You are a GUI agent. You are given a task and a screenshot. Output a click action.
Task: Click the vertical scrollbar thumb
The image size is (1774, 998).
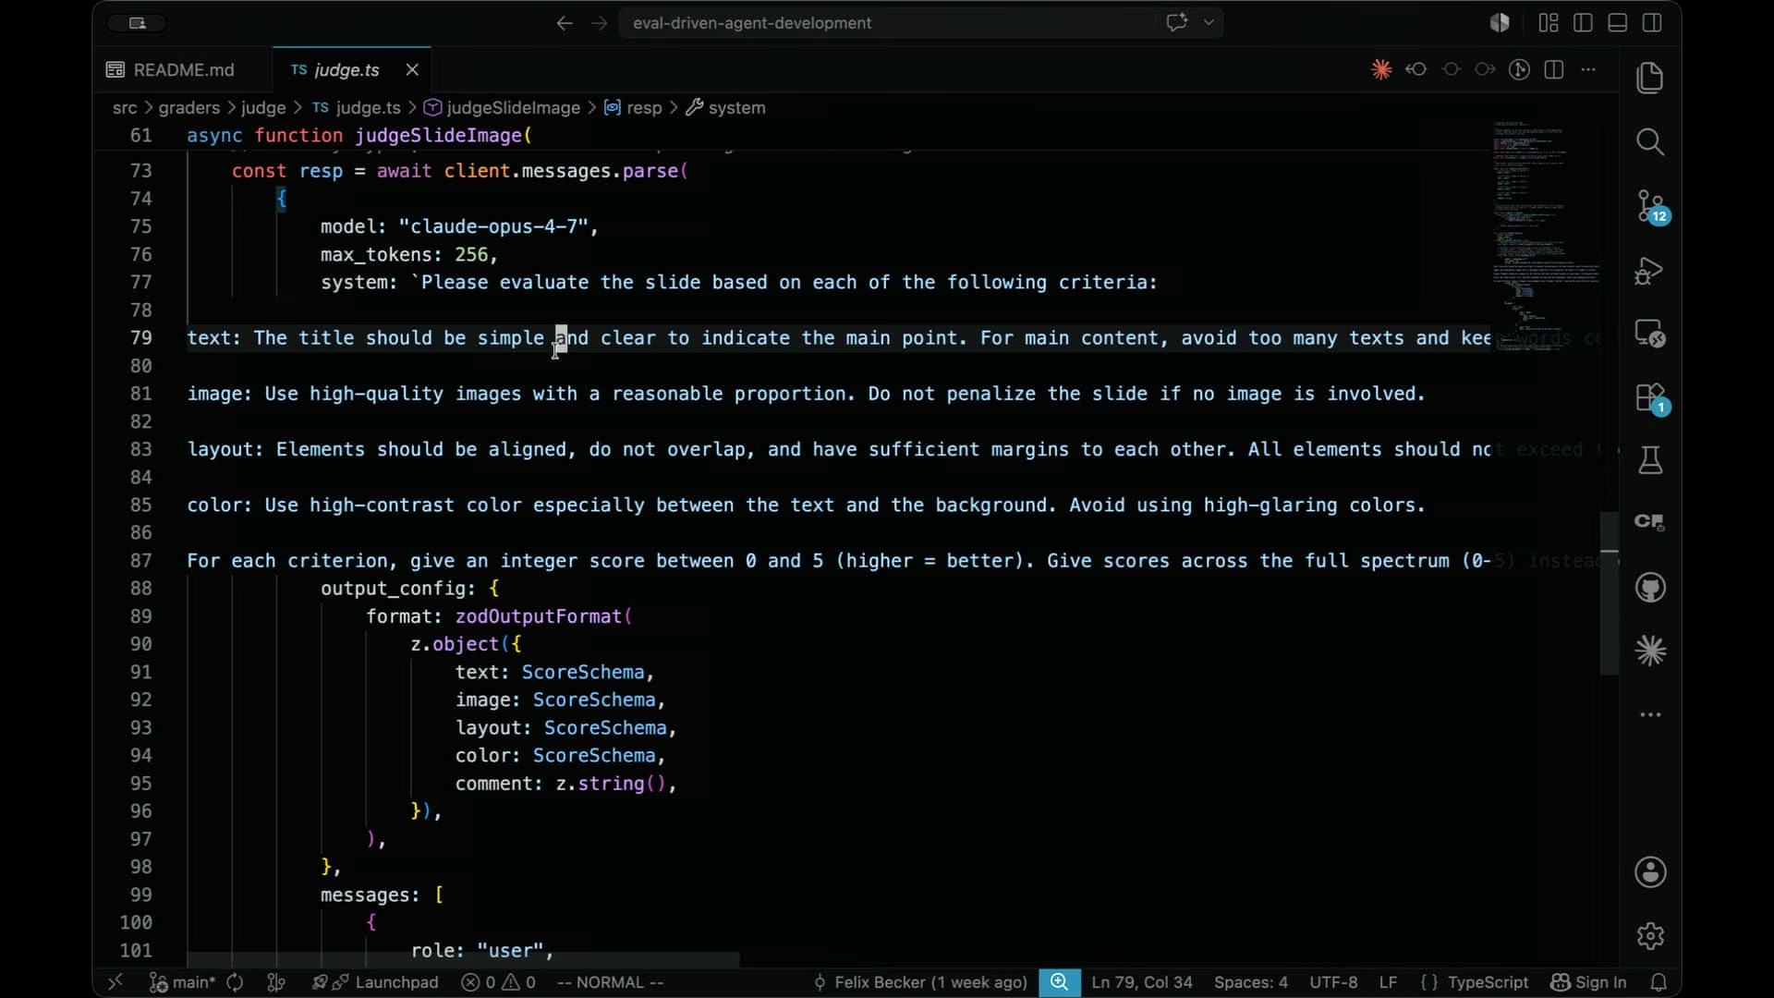tap(1609, 593)
